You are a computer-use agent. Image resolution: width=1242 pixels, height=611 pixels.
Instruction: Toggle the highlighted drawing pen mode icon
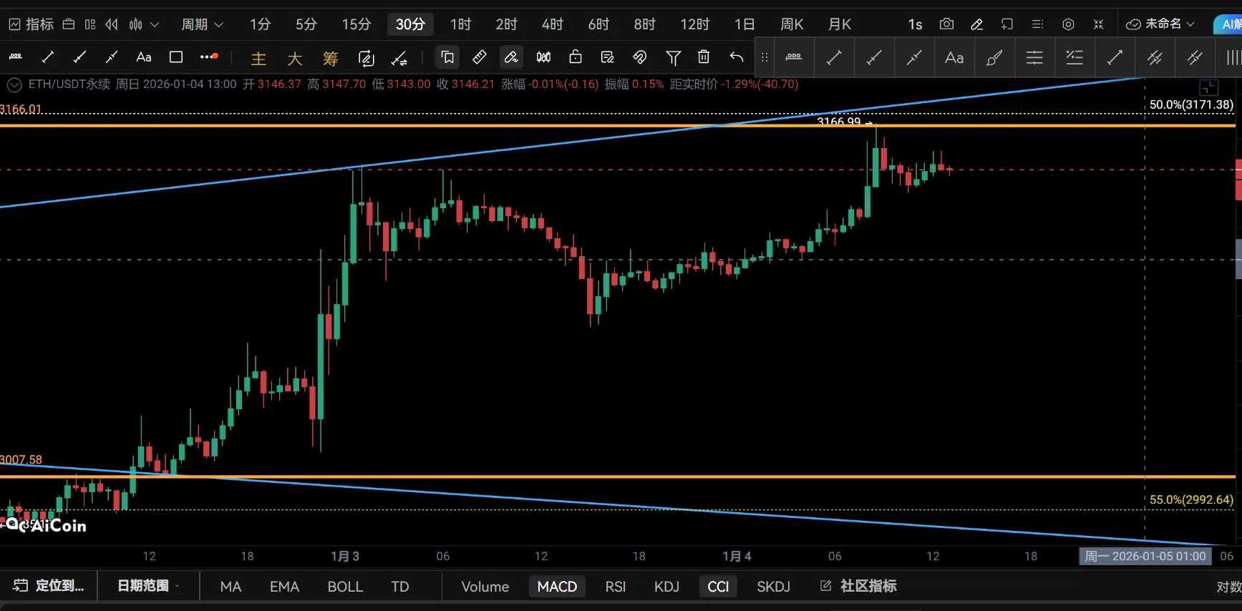pyautogui.click(x=511, y=57)
